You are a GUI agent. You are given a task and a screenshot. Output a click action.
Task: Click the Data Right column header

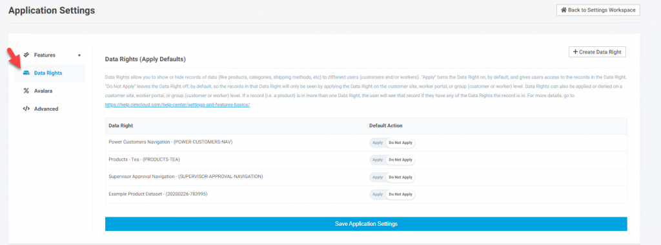(121, 125)
